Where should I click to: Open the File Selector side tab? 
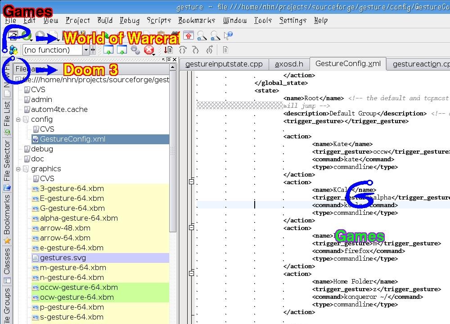[x=7, y=165]
